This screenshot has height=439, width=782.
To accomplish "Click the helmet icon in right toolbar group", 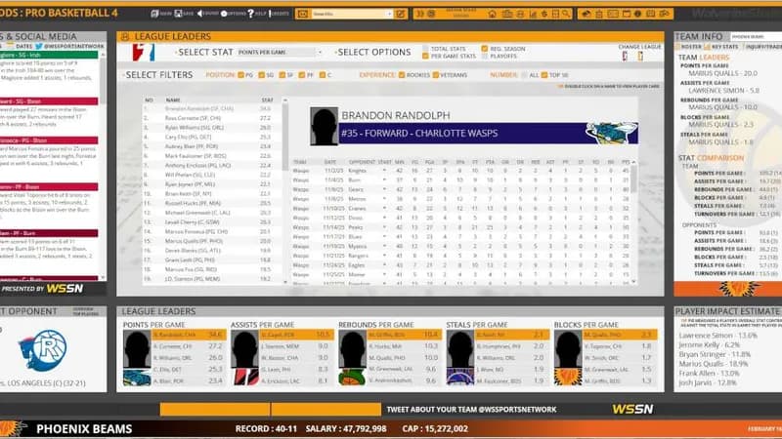I will (x=586, y=14).
